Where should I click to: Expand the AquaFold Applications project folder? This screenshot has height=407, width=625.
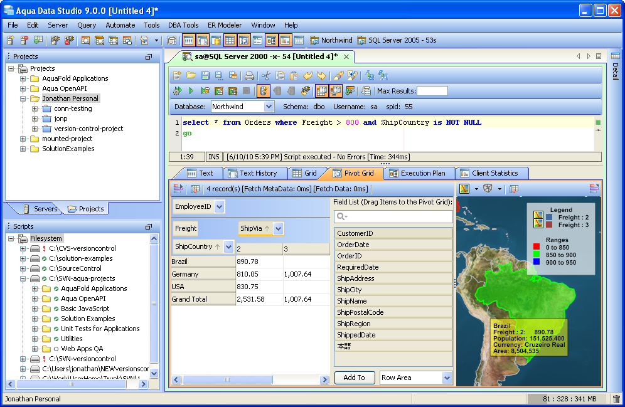pos(23,78)
